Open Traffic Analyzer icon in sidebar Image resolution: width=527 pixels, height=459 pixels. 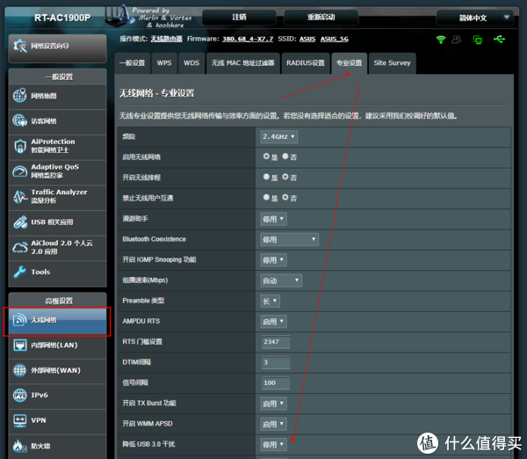(x=19, y=196)
